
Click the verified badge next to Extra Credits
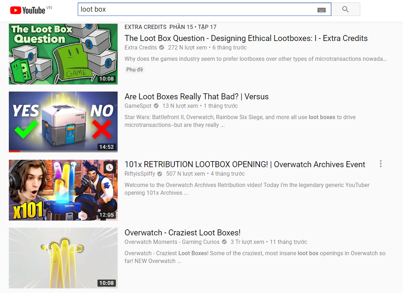coord(162,48)
